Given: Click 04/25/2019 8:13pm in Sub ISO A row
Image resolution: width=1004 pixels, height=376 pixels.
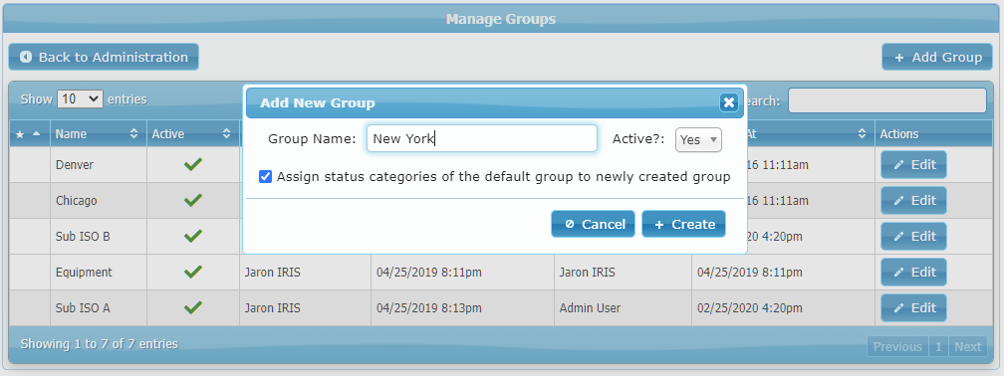Looking at the screenshot, I should click(429, 308).
